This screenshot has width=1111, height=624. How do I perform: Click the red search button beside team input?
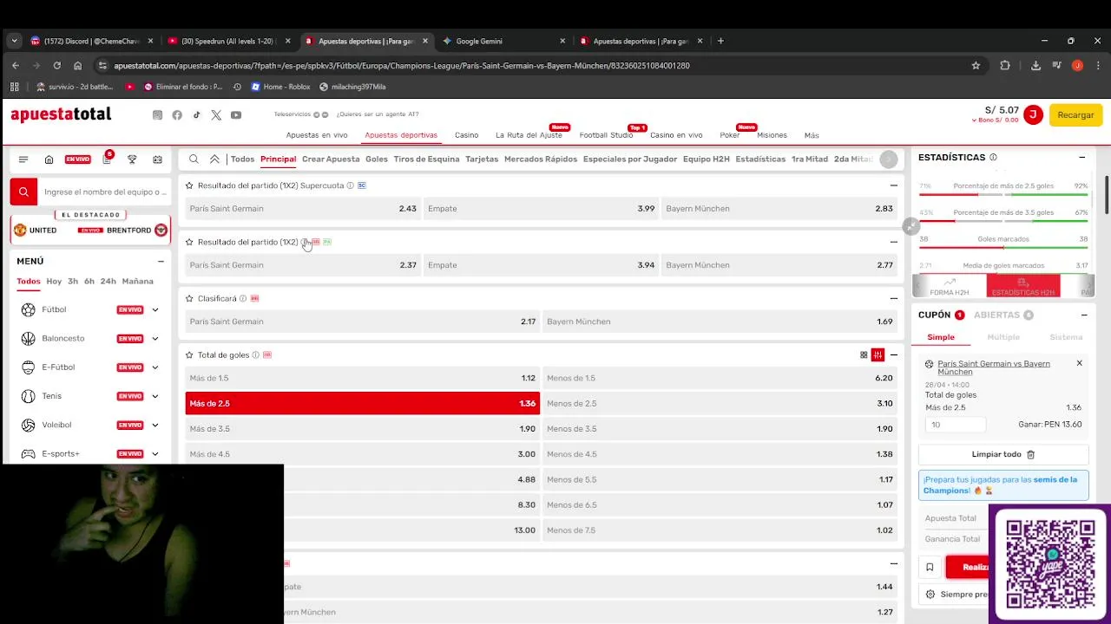tap(23, 192)
